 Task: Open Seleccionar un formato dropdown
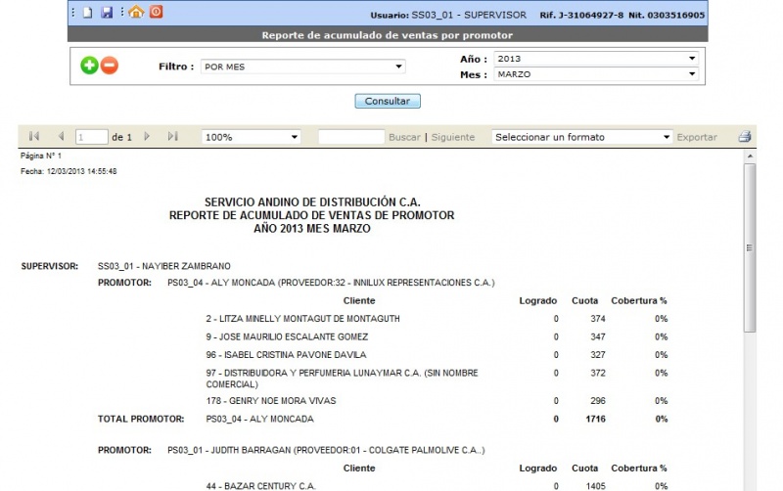581,137
